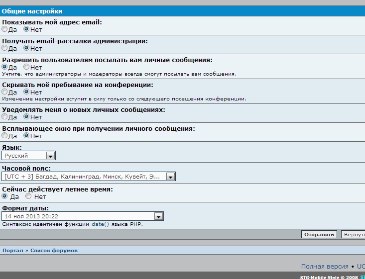Screen dimensions: 365x279
Task: Go to the Портал breadcrumb link
Action: tap(12, 250)
